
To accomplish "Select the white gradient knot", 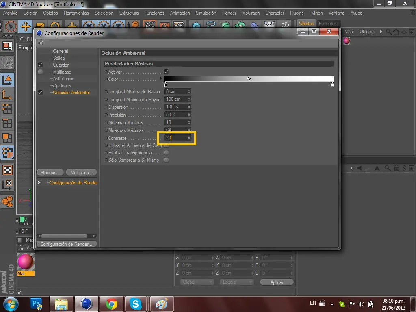I will pos(332,84).
